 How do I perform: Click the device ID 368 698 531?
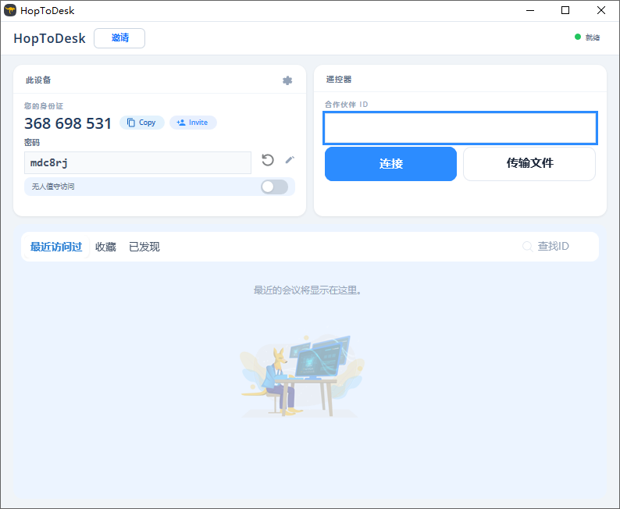click(x=68, y=123)
